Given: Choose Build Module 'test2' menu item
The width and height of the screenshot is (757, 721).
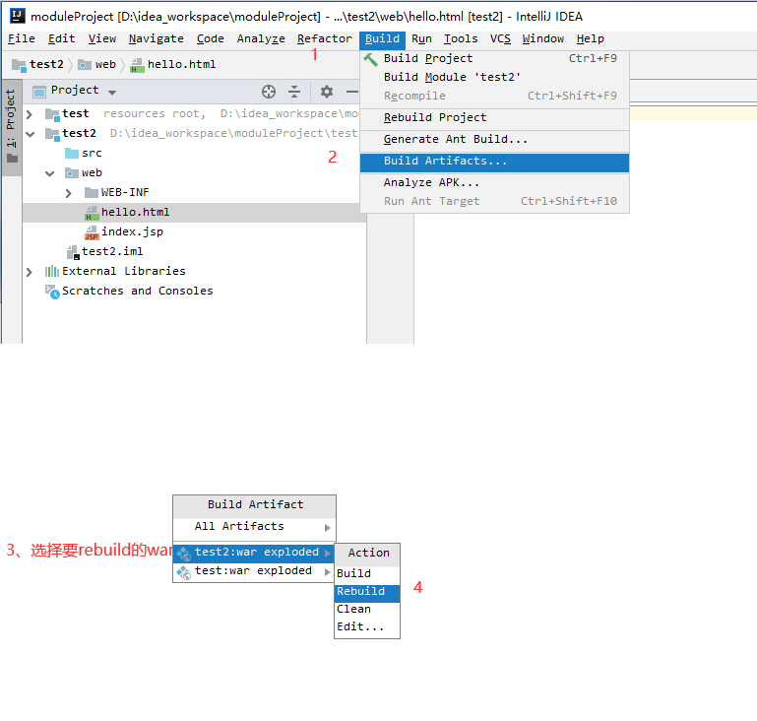Looking at the screenshot, I should click(494, 77).
